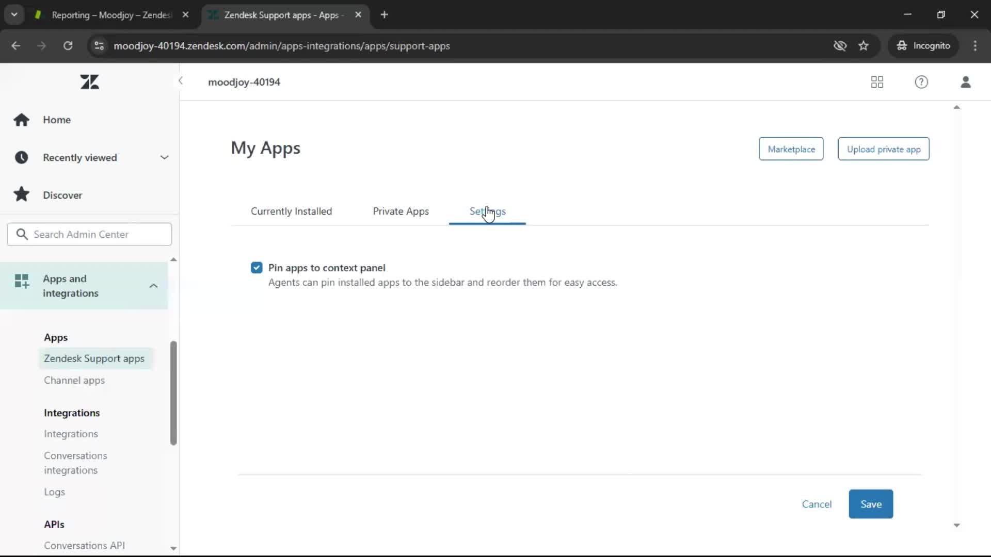This screenshot has height=557, width=991.
Task: Open the Chrome three-dot menu
Action: [975, 46]
